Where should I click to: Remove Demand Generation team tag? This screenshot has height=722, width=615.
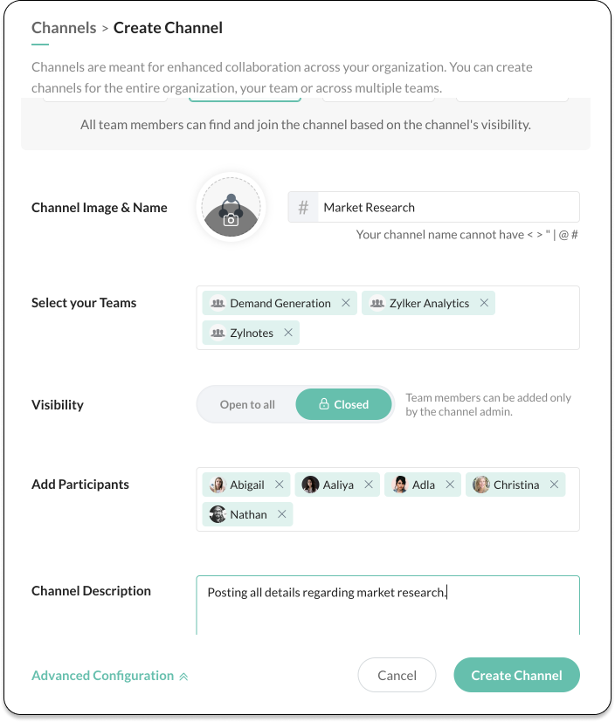(346, 304)
